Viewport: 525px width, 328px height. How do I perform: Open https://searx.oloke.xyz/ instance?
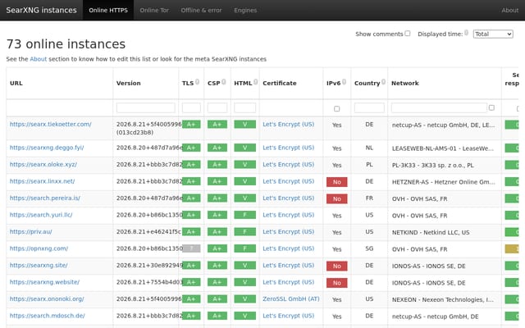(43, 164)
